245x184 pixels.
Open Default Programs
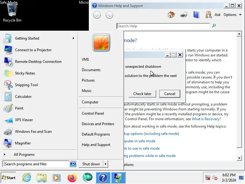(x=96, y=134)
